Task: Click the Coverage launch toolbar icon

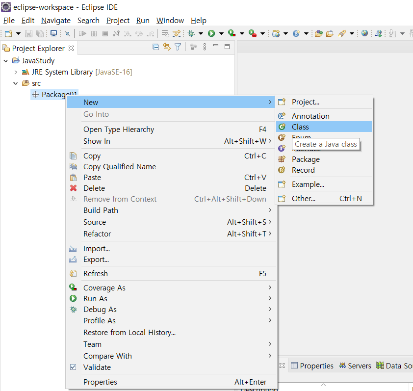Action: point(232,33)
